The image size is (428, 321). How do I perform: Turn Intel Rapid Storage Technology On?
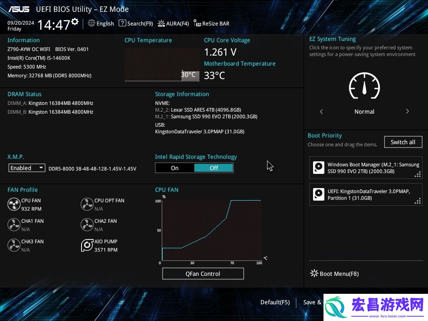[175, 168]
